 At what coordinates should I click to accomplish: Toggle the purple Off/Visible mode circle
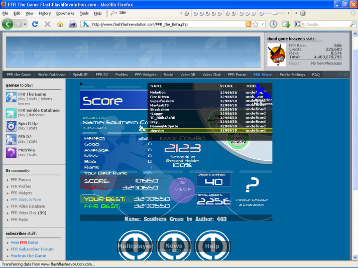coord(182,190)
